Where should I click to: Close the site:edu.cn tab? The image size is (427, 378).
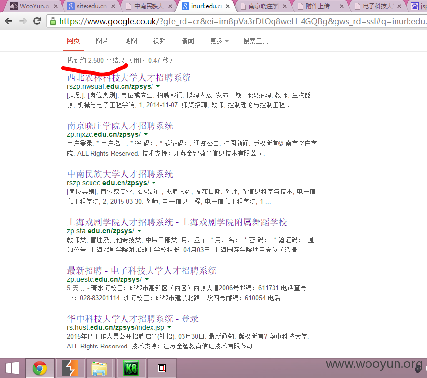(x=113, y=6)
